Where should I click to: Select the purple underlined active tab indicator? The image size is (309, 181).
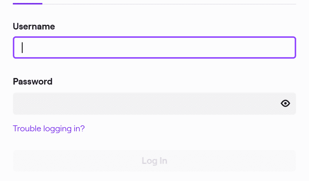(27, 4)
